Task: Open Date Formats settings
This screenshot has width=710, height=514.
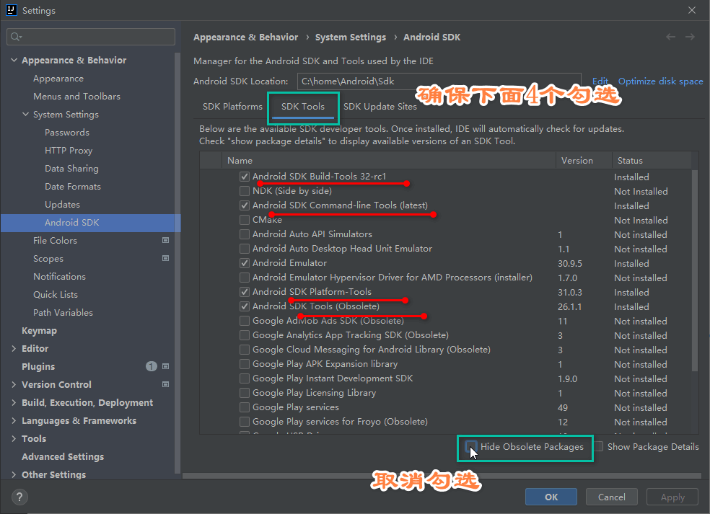Action: click(72, 187)
